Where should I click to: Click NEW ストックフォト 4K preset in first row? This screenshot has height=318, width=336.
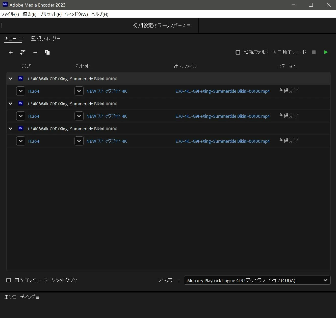(x=107, y=91)
